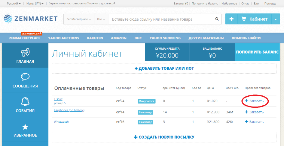Click the 426г weight cell
The height and width of the screenshot is (146, 284).
point(230,122)
